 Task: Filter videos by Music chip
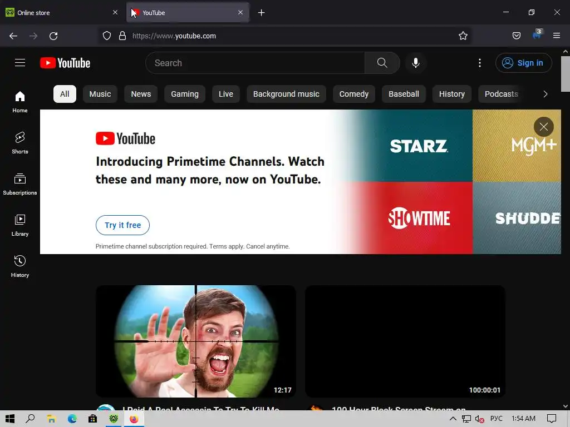[x=100, y=94]
